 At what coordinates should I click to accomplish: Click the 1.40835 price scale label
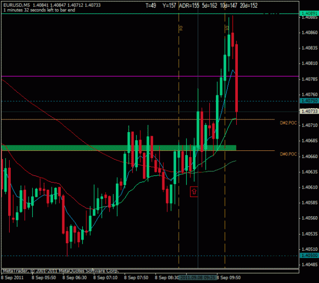(x=309, y=48)
